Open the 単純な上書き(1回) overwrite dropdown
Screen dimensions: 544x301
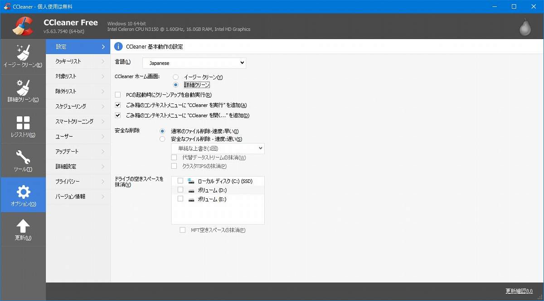218,148
